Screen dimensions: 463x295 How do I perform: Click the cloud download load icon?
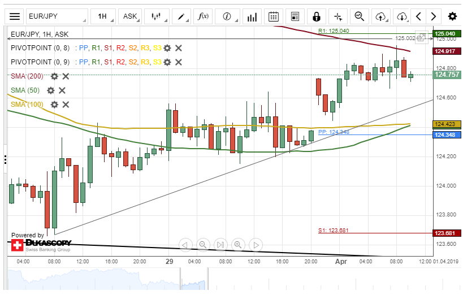tap(402, 16)
